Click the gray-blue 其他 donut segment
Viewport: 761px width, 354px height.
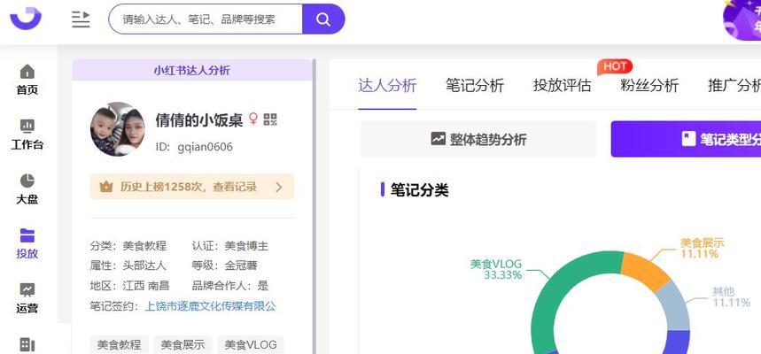point(673,305)
